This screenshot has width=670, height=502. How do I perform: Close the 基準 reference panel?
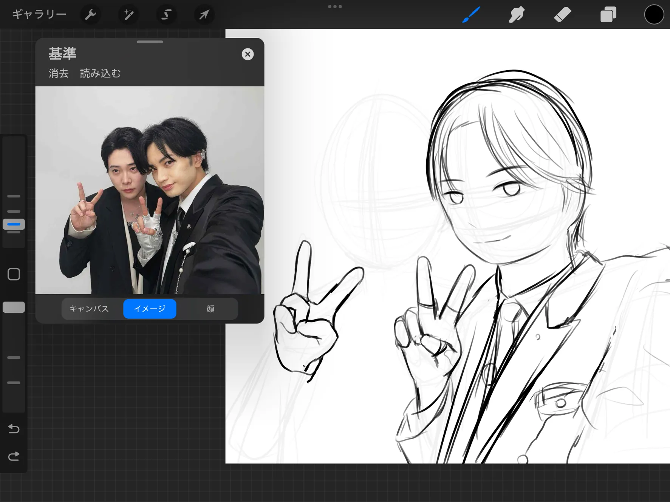(x=248, y=54)
